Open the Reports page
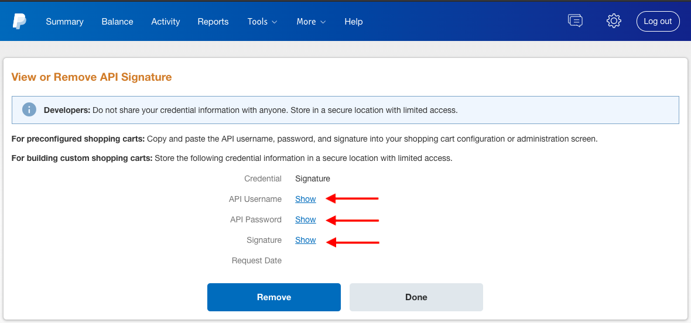Image resolution: width=691 pixels, height=323 pixels. 213,22
